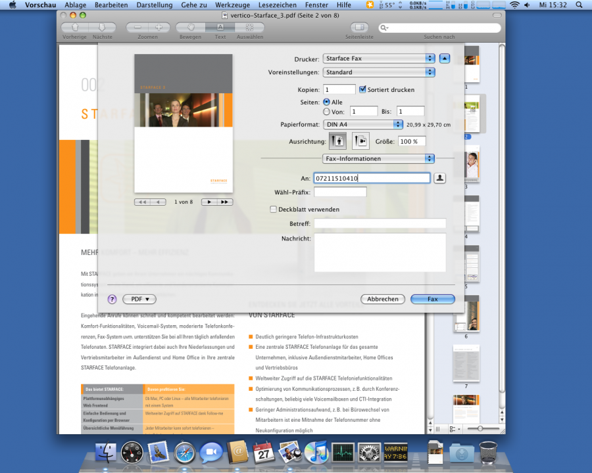
Task: Collapse print dialog with blue triangle button
Action: point(445,58)
